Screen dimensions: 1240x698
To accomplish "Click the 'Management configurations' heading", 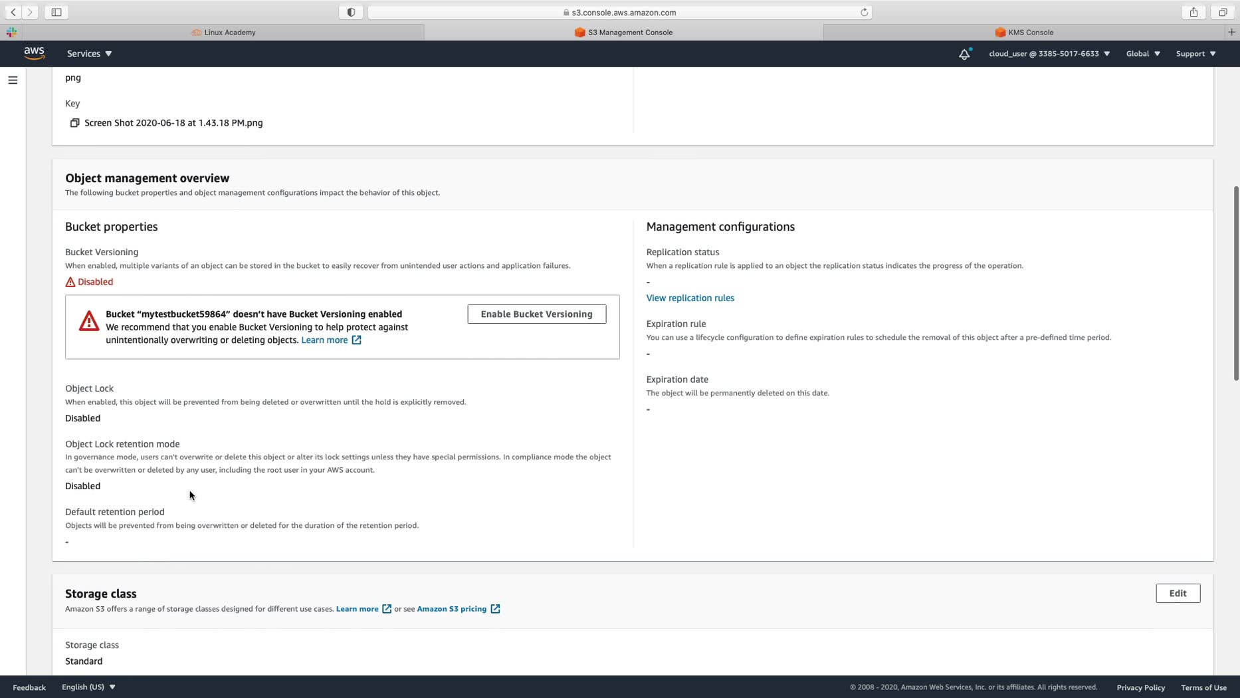I will [720, 227].
